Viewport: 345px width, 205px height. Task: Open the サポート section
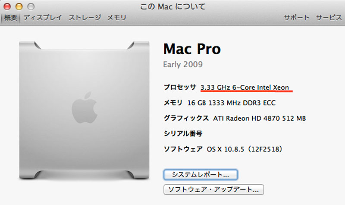point(297,18)
